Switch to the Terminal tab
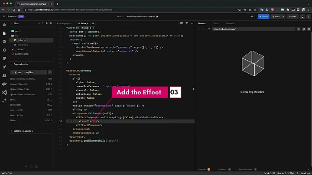The width and height of the screenshot is (312, 175). click(230, 23)
